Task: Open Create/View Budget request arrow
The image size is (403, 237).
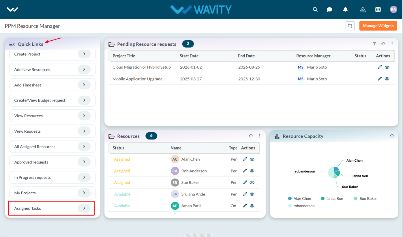Action: point(84,100)
